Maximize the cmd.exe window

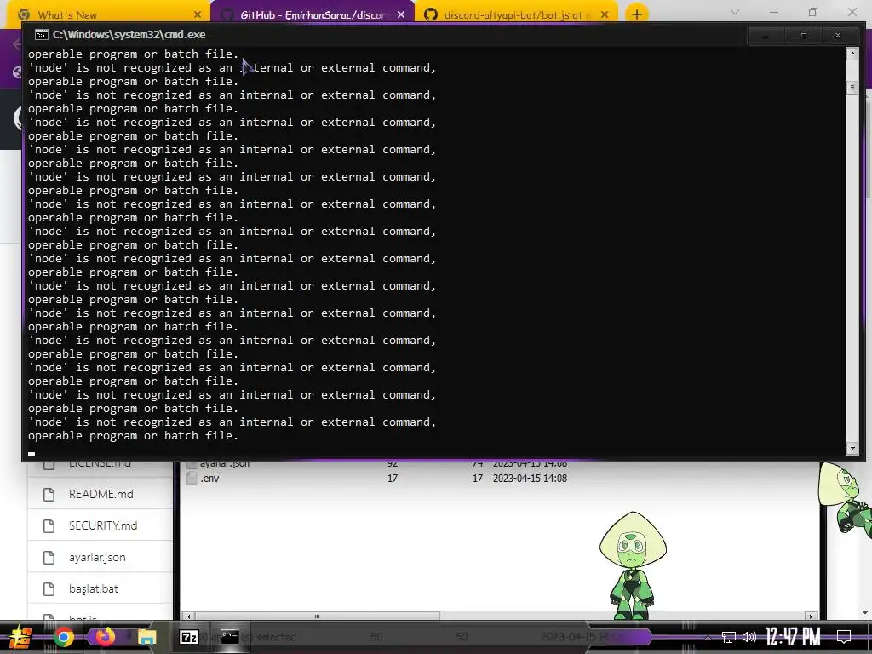click(804, 36)
